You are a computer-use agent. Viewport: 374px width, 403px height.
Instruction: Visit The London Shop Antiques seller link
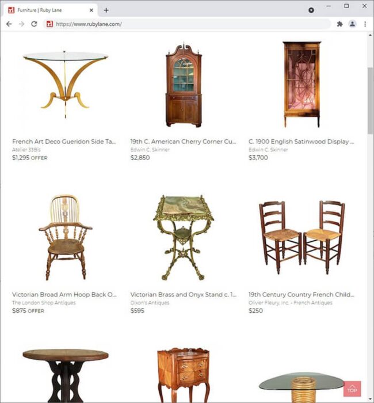[44, 303]
